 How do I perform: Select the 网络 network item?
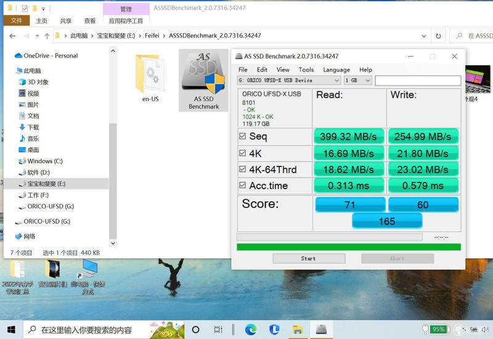[x=25, y=237]
